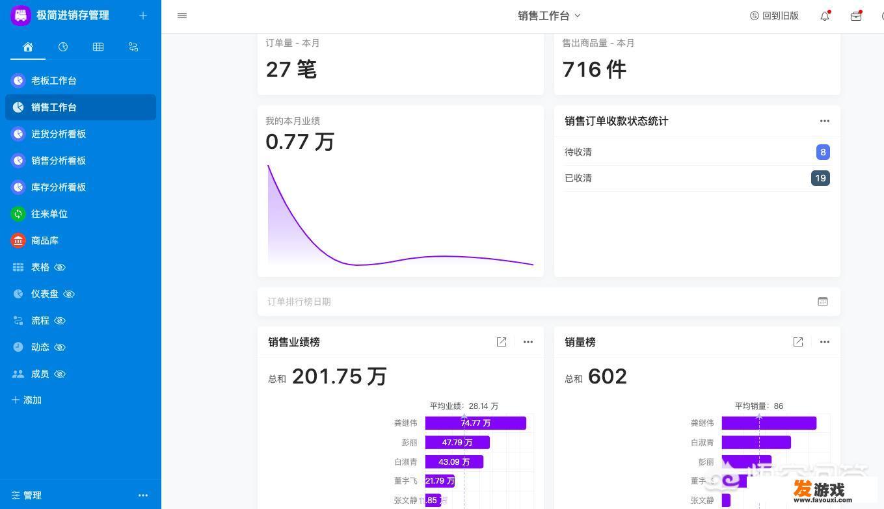Viewport: 884px width, 509px height.
Task: Open 销量榜 in full view
Action: click(x=798, y=342)
